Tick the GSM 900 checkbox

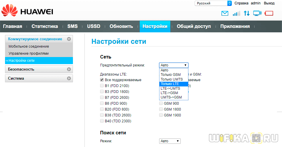[x=161, y=103]
